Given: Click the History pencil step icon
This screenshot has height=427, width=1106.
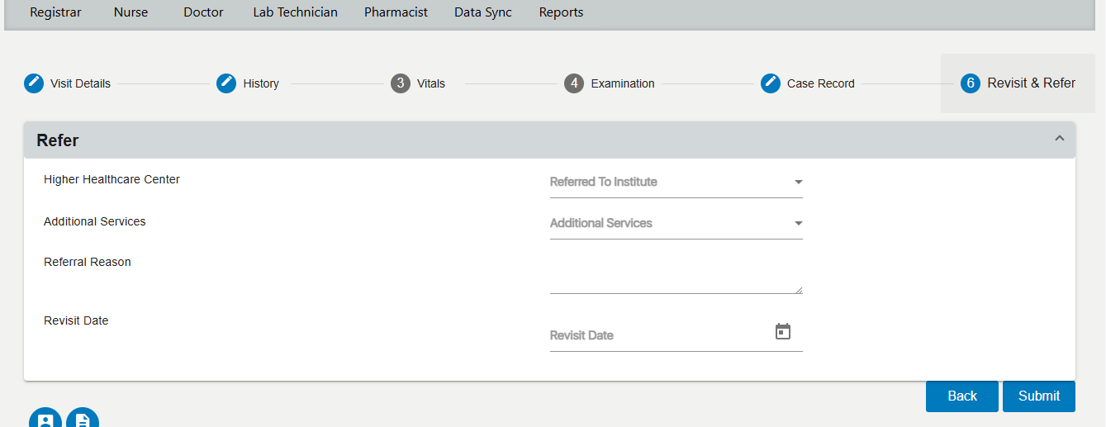Looking at the screenshot, I should coord(226,83).
